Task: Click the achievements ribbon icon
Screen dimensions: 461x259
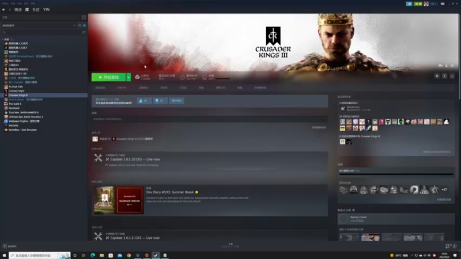Action: (x=205, y=77)
